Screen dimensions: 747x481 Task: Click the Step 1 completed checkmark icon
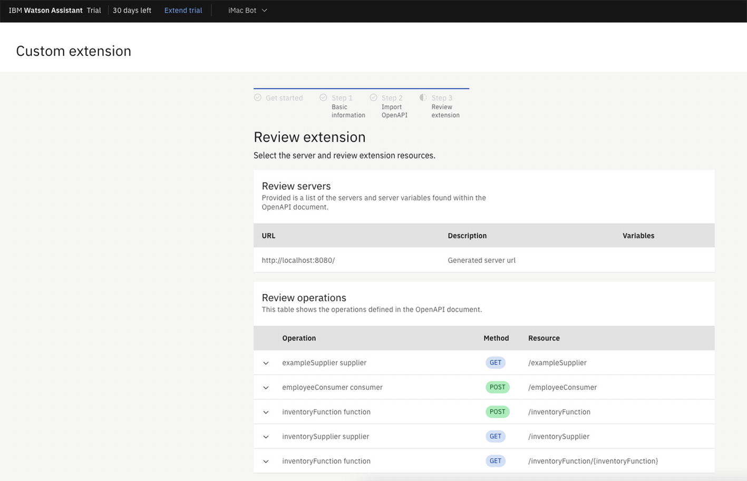323,97
